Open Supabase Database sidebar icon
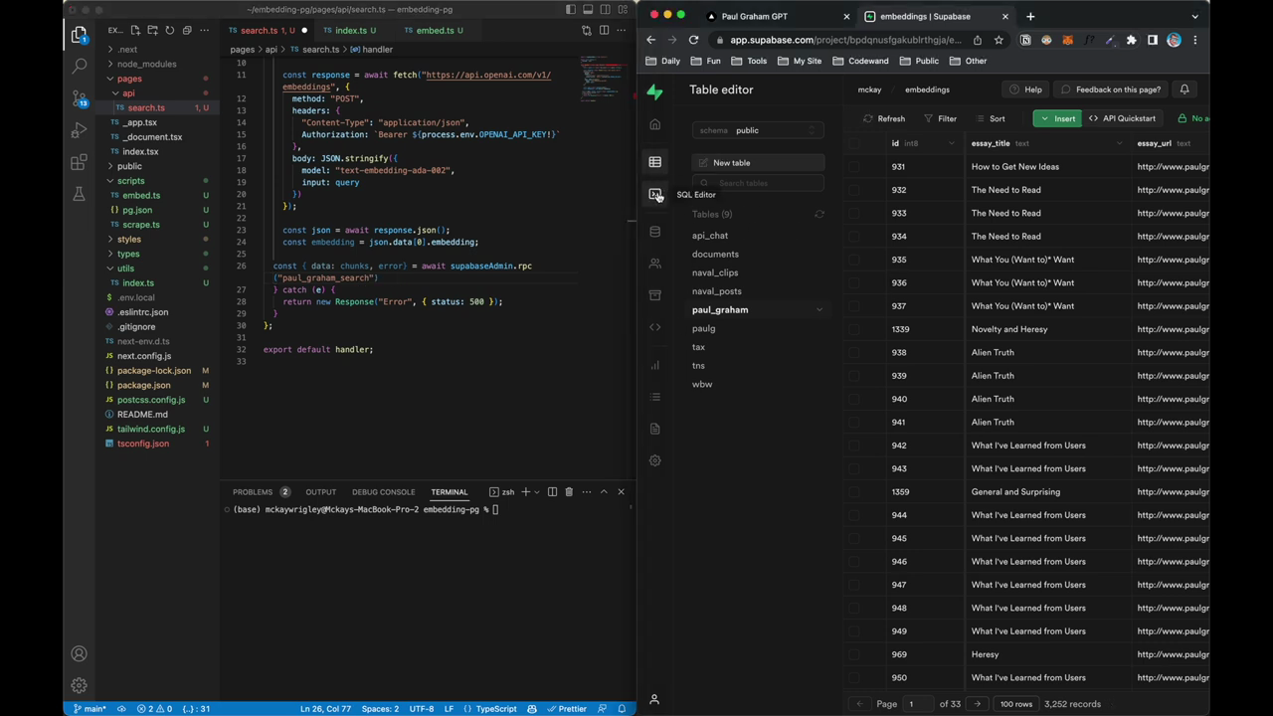Viewport: 1273px width, 716px height. 654,232
